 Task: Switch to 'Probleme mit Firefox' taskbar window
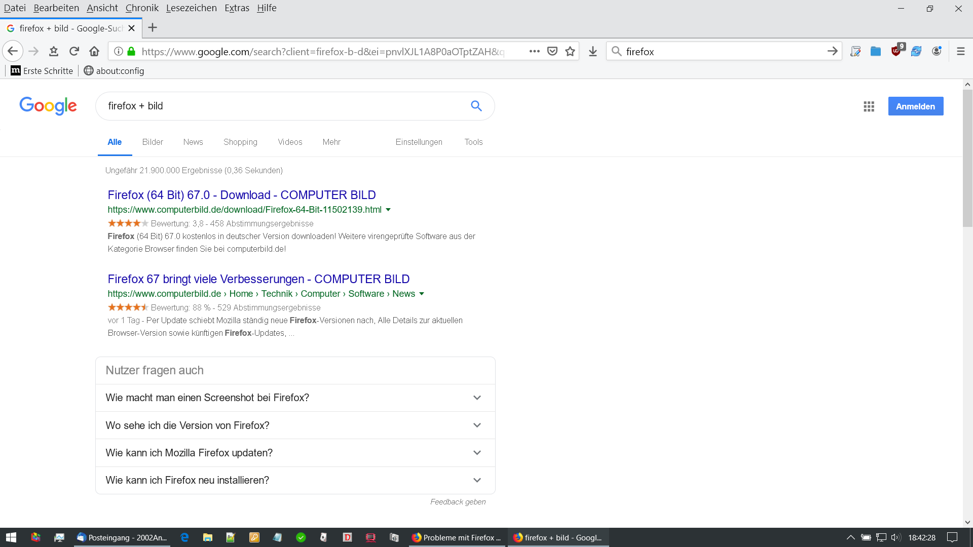(457, 537)
